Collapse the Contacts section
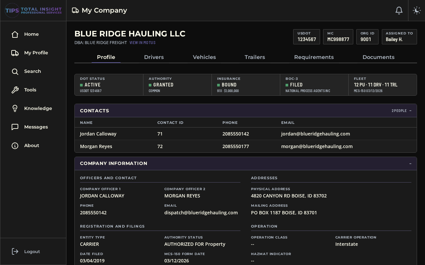The image size is (425, 265). point(410,111)
